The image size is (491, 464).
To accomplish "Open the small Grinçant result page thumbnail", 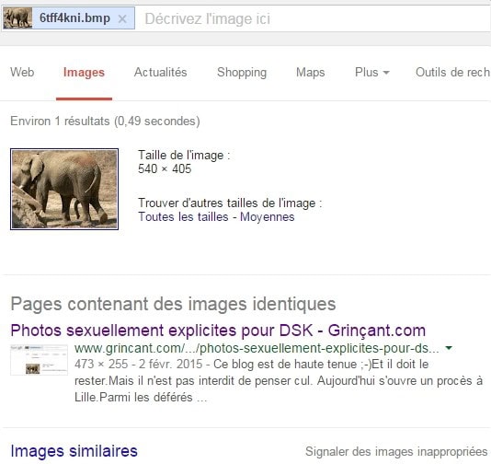I will 40,360.
